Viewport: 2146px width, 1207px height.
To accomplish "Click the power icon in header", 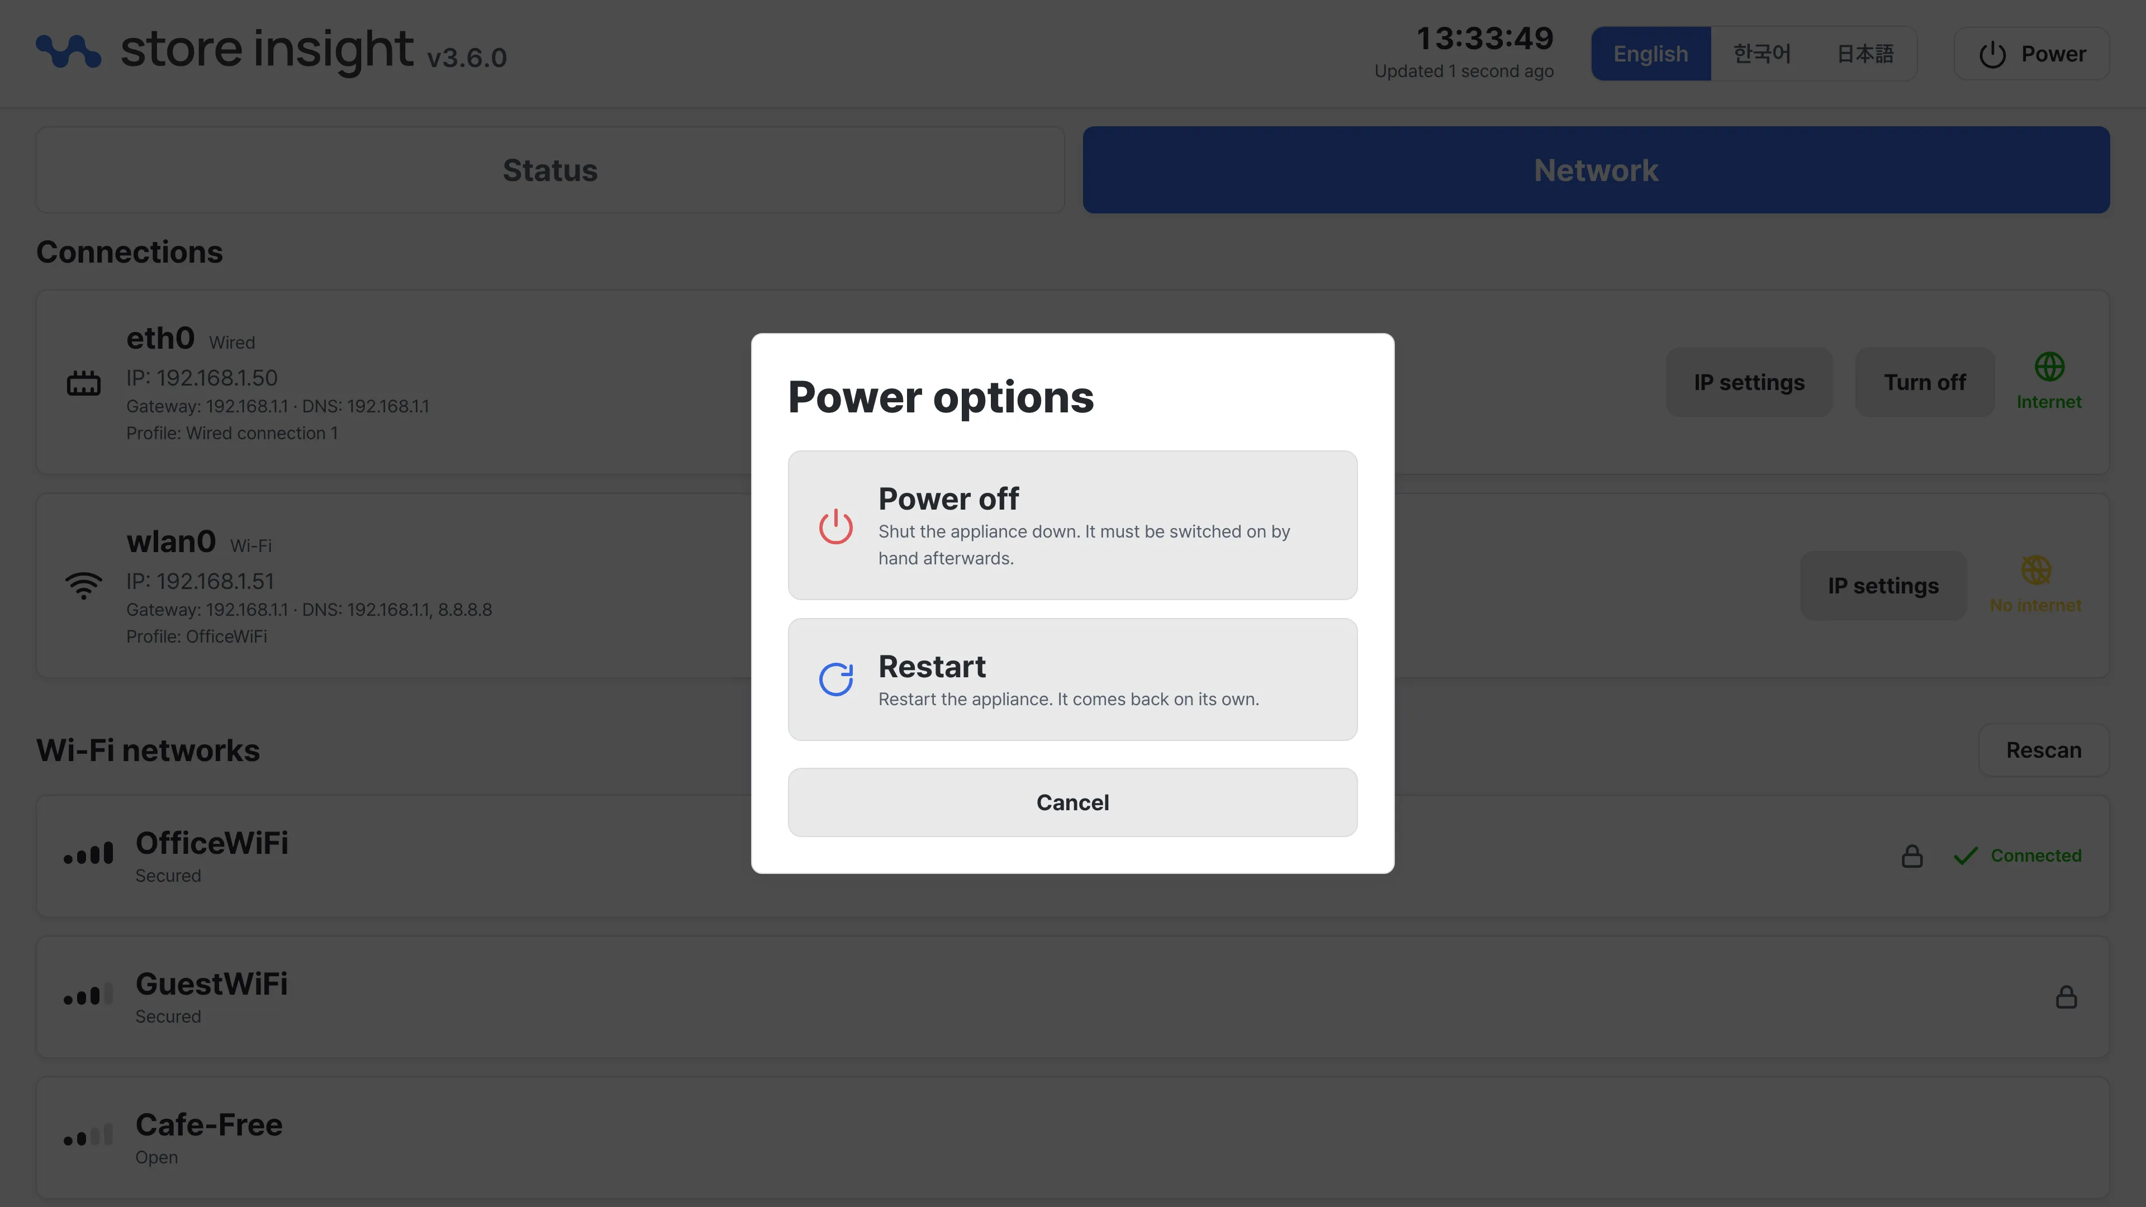I will [x=1992, y=54].
